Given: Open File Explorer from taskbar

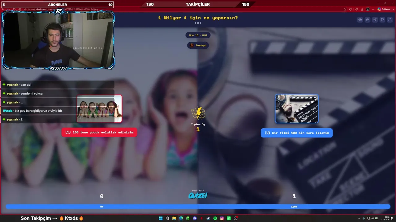Looking at the screenshot, I should (174, 218).
